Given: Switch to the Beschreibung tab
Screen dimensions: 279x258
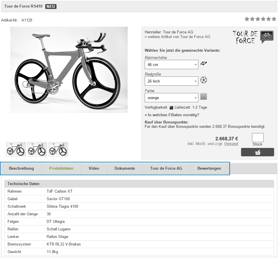Looking at the screenshot, I should point(21,168).
